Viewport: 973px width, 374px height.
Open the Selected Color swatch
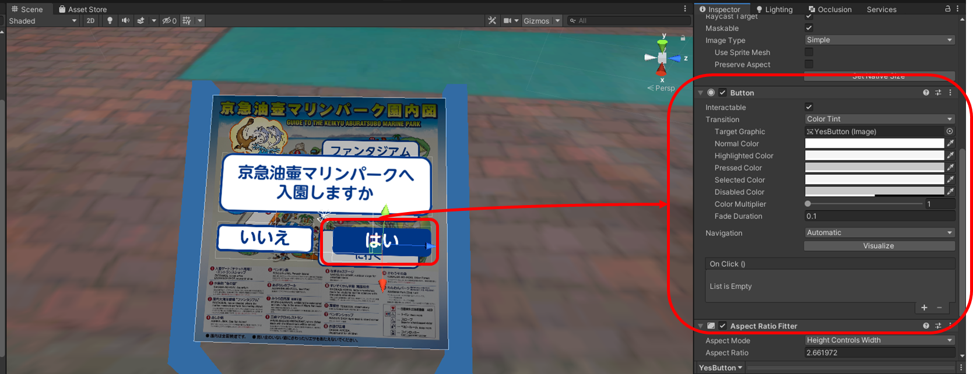tap(874, 179)
